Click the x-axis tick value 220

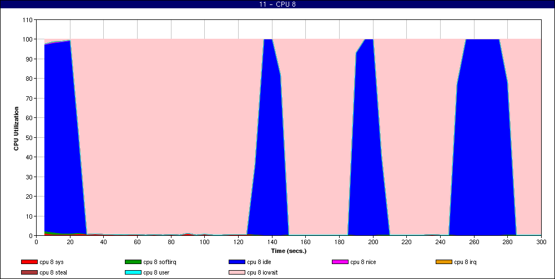[x=407, y=242]
